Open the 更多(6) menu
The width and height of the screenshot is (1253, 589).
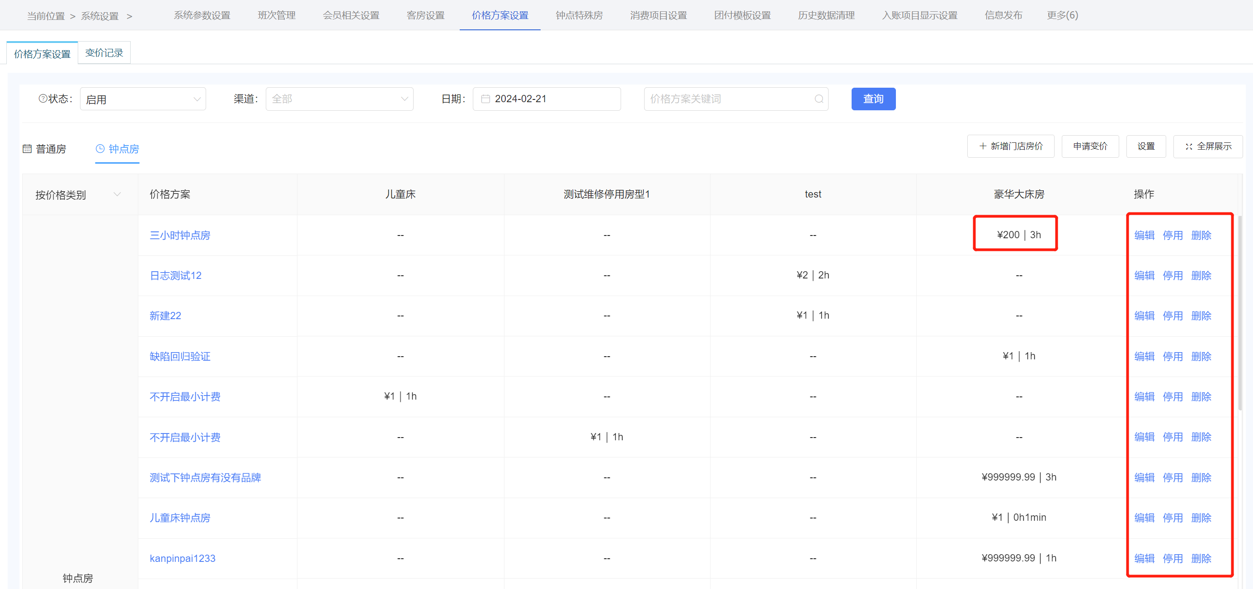coord(1062,15)
